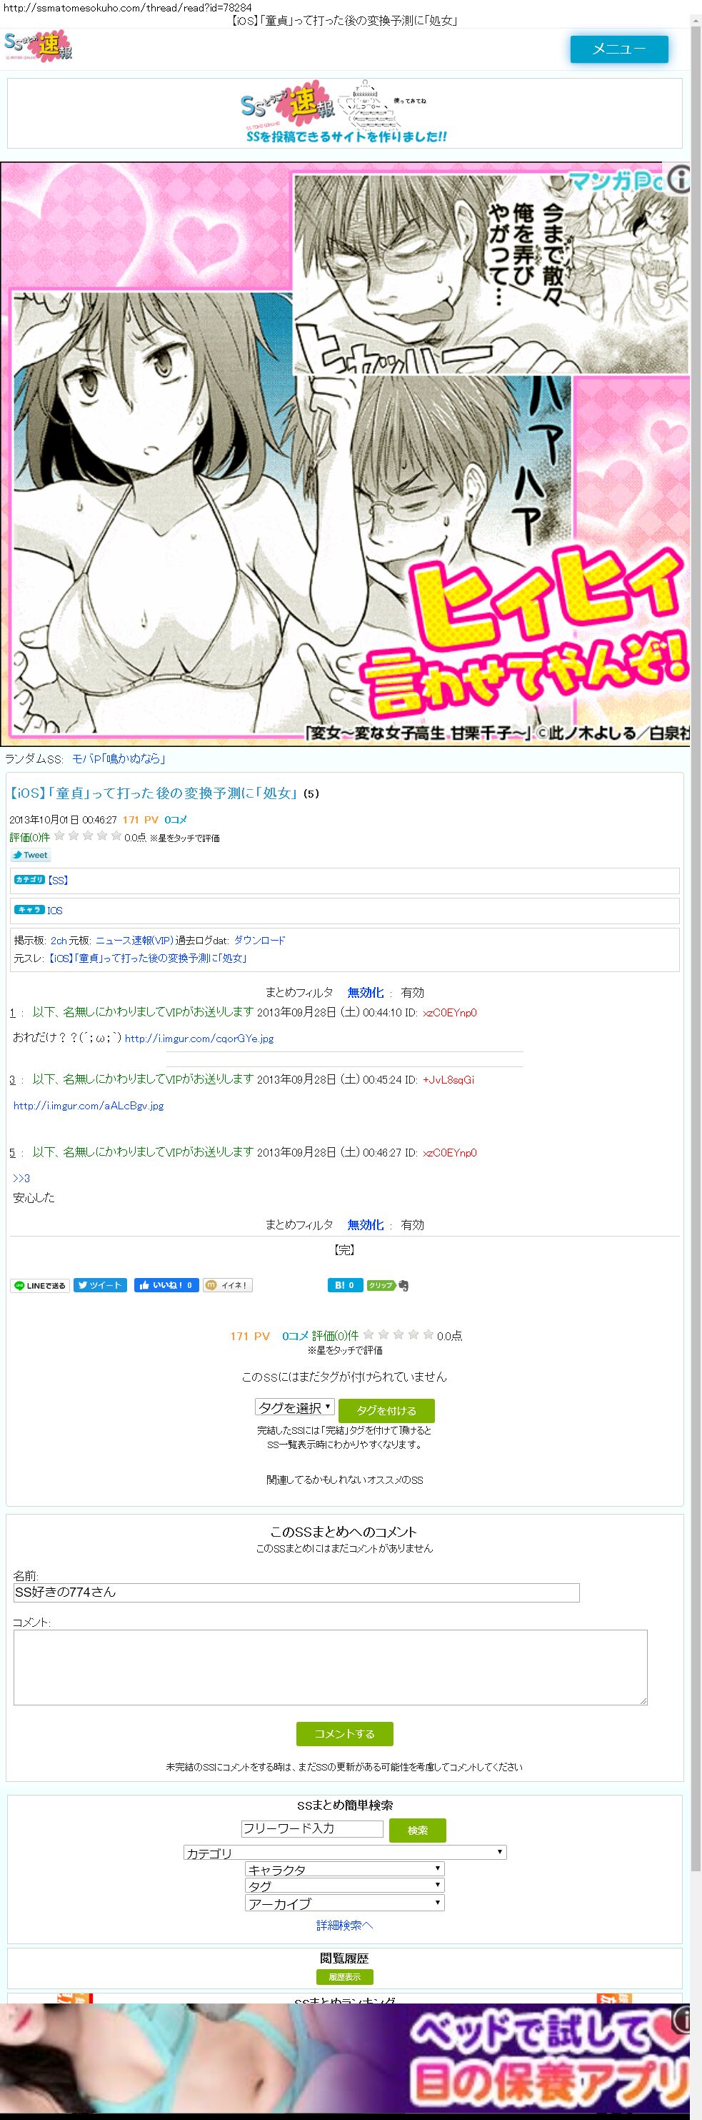Enable the bottom まとめフィルタ via 有効
The height and width of the screenshot is (2120, 702).
[x=413, y=1224]
